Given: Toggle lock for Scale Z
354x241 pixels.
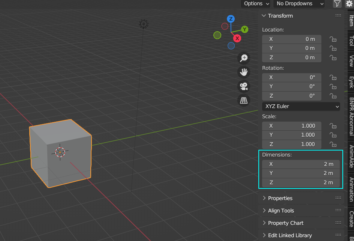Looking at the screenshot, I should [x=333, y=144].
